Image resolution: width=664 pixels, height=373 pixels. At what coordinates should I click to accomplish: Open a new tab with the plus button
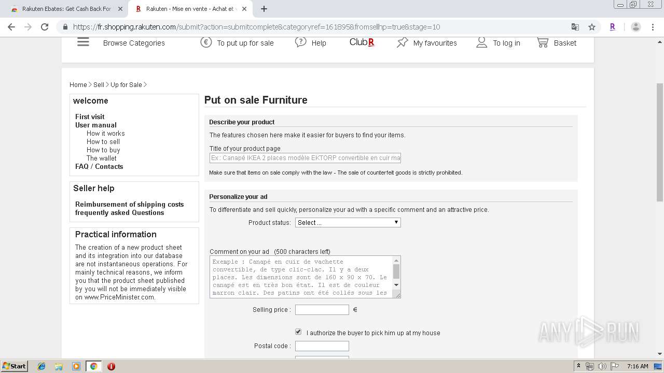pyautogui.click(x=264, y=9)
